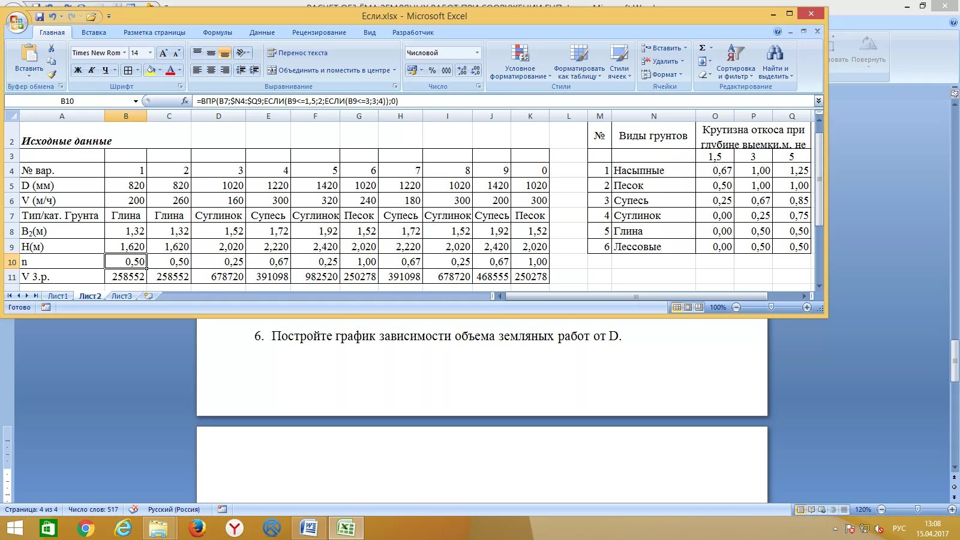Expand the formula bar with the chevron

(818, 101)
